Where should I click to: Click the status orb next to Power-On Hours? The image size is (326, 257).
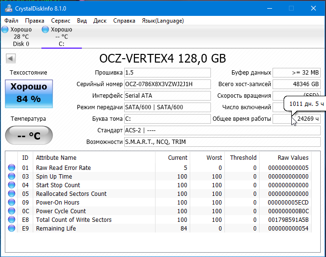click(12, 202)
